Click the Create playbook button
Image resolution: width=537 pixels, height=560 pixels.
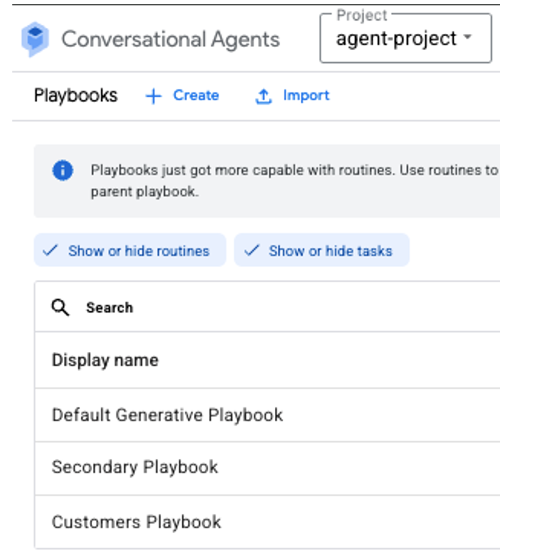(182, 96)
